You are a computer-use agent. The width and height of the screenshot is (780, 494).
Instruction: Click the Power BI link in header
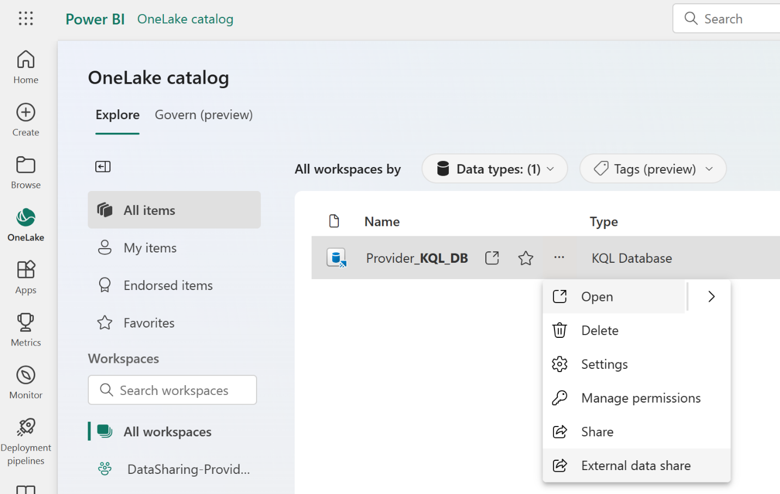point(95,19)
